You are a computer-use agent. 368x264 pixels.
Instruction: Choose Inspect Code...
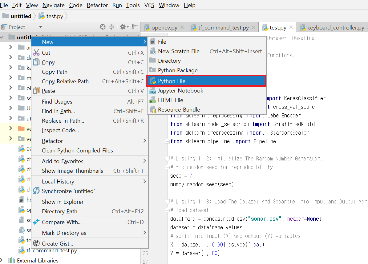(90, 130)
